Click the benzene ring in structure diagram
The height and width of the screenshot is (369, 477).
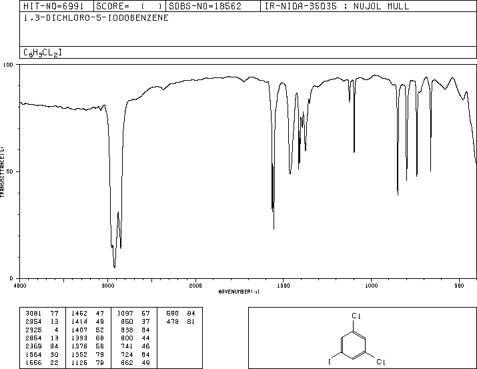(x=353, y=345)
